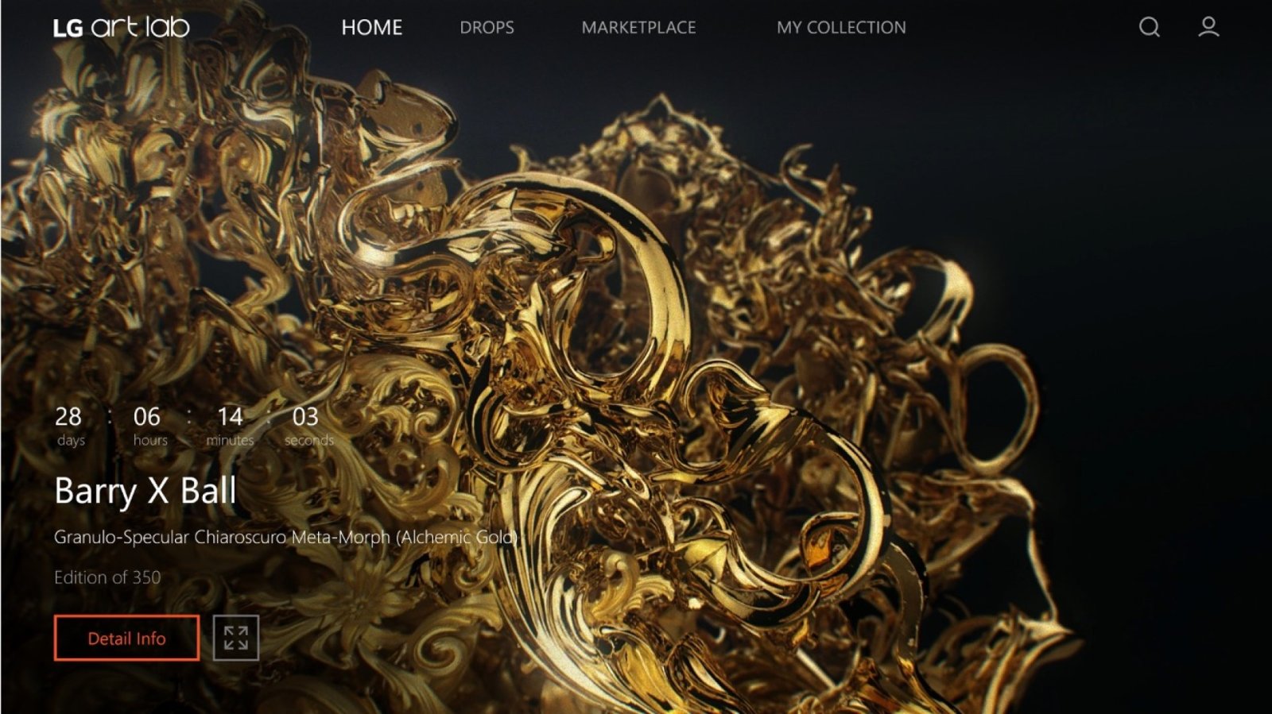The width and height of the screenshot is (1272, 714).
Task: Click the "days" label under the countdown
Action: point(71,440)
